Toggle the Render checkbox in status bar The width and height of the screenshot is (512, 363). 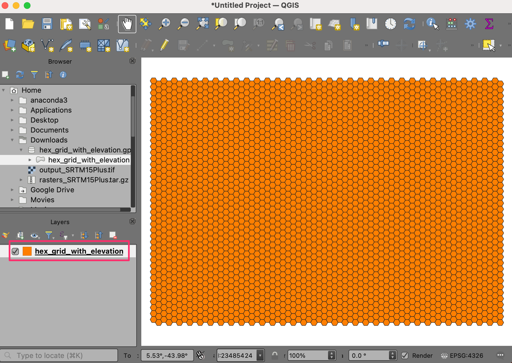click(405, 356)
